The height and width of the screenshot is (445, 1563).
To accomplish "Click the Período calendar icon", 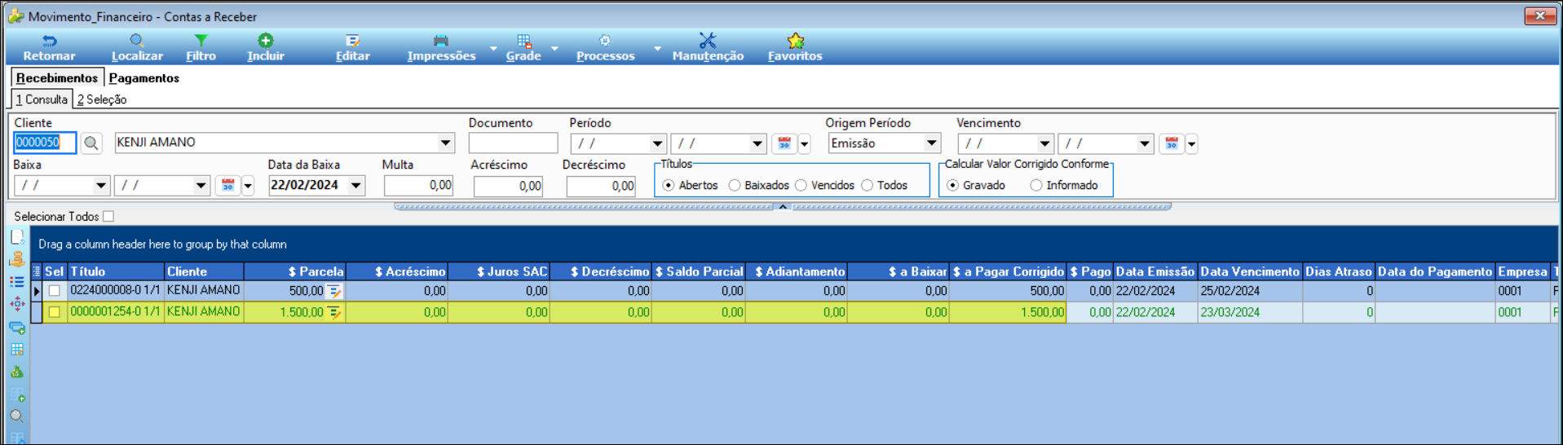I will [x=784, y=143].
